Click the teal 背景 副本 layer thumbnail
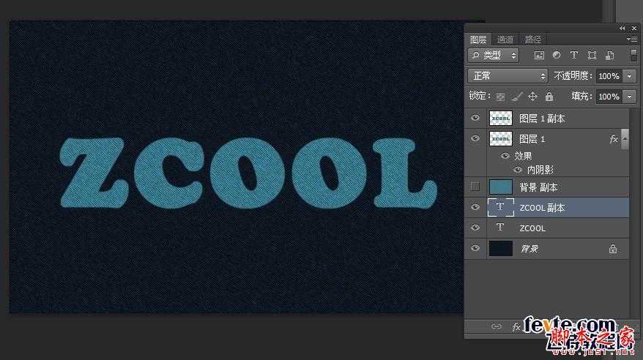Image resolution: width=643 pixels, height=360 pixels. tap(501, 187)
